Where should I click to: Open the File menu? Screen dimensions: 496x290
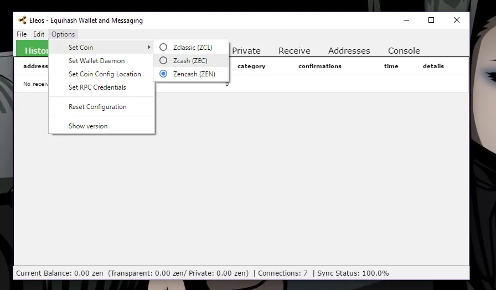click(22, 34)
